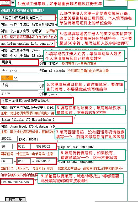The height and width of the screenshot is (202, 138).
Task: Focus the registrant name field 周燕菊
Action: tap(19, 63)
